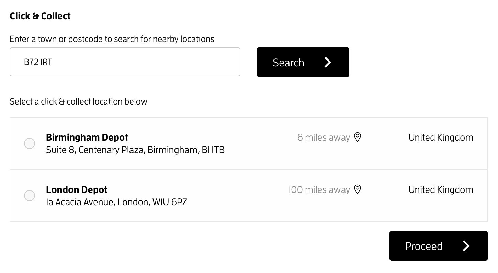Click United Kingdom next to Birmingham Depot
The width and height of the screenshot is (498, 273).
coord(441,137)
